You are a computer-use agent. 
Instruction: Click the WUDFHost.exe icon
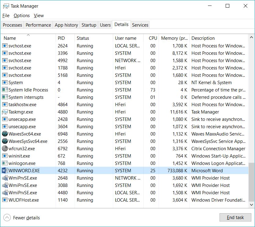(5, 200)
